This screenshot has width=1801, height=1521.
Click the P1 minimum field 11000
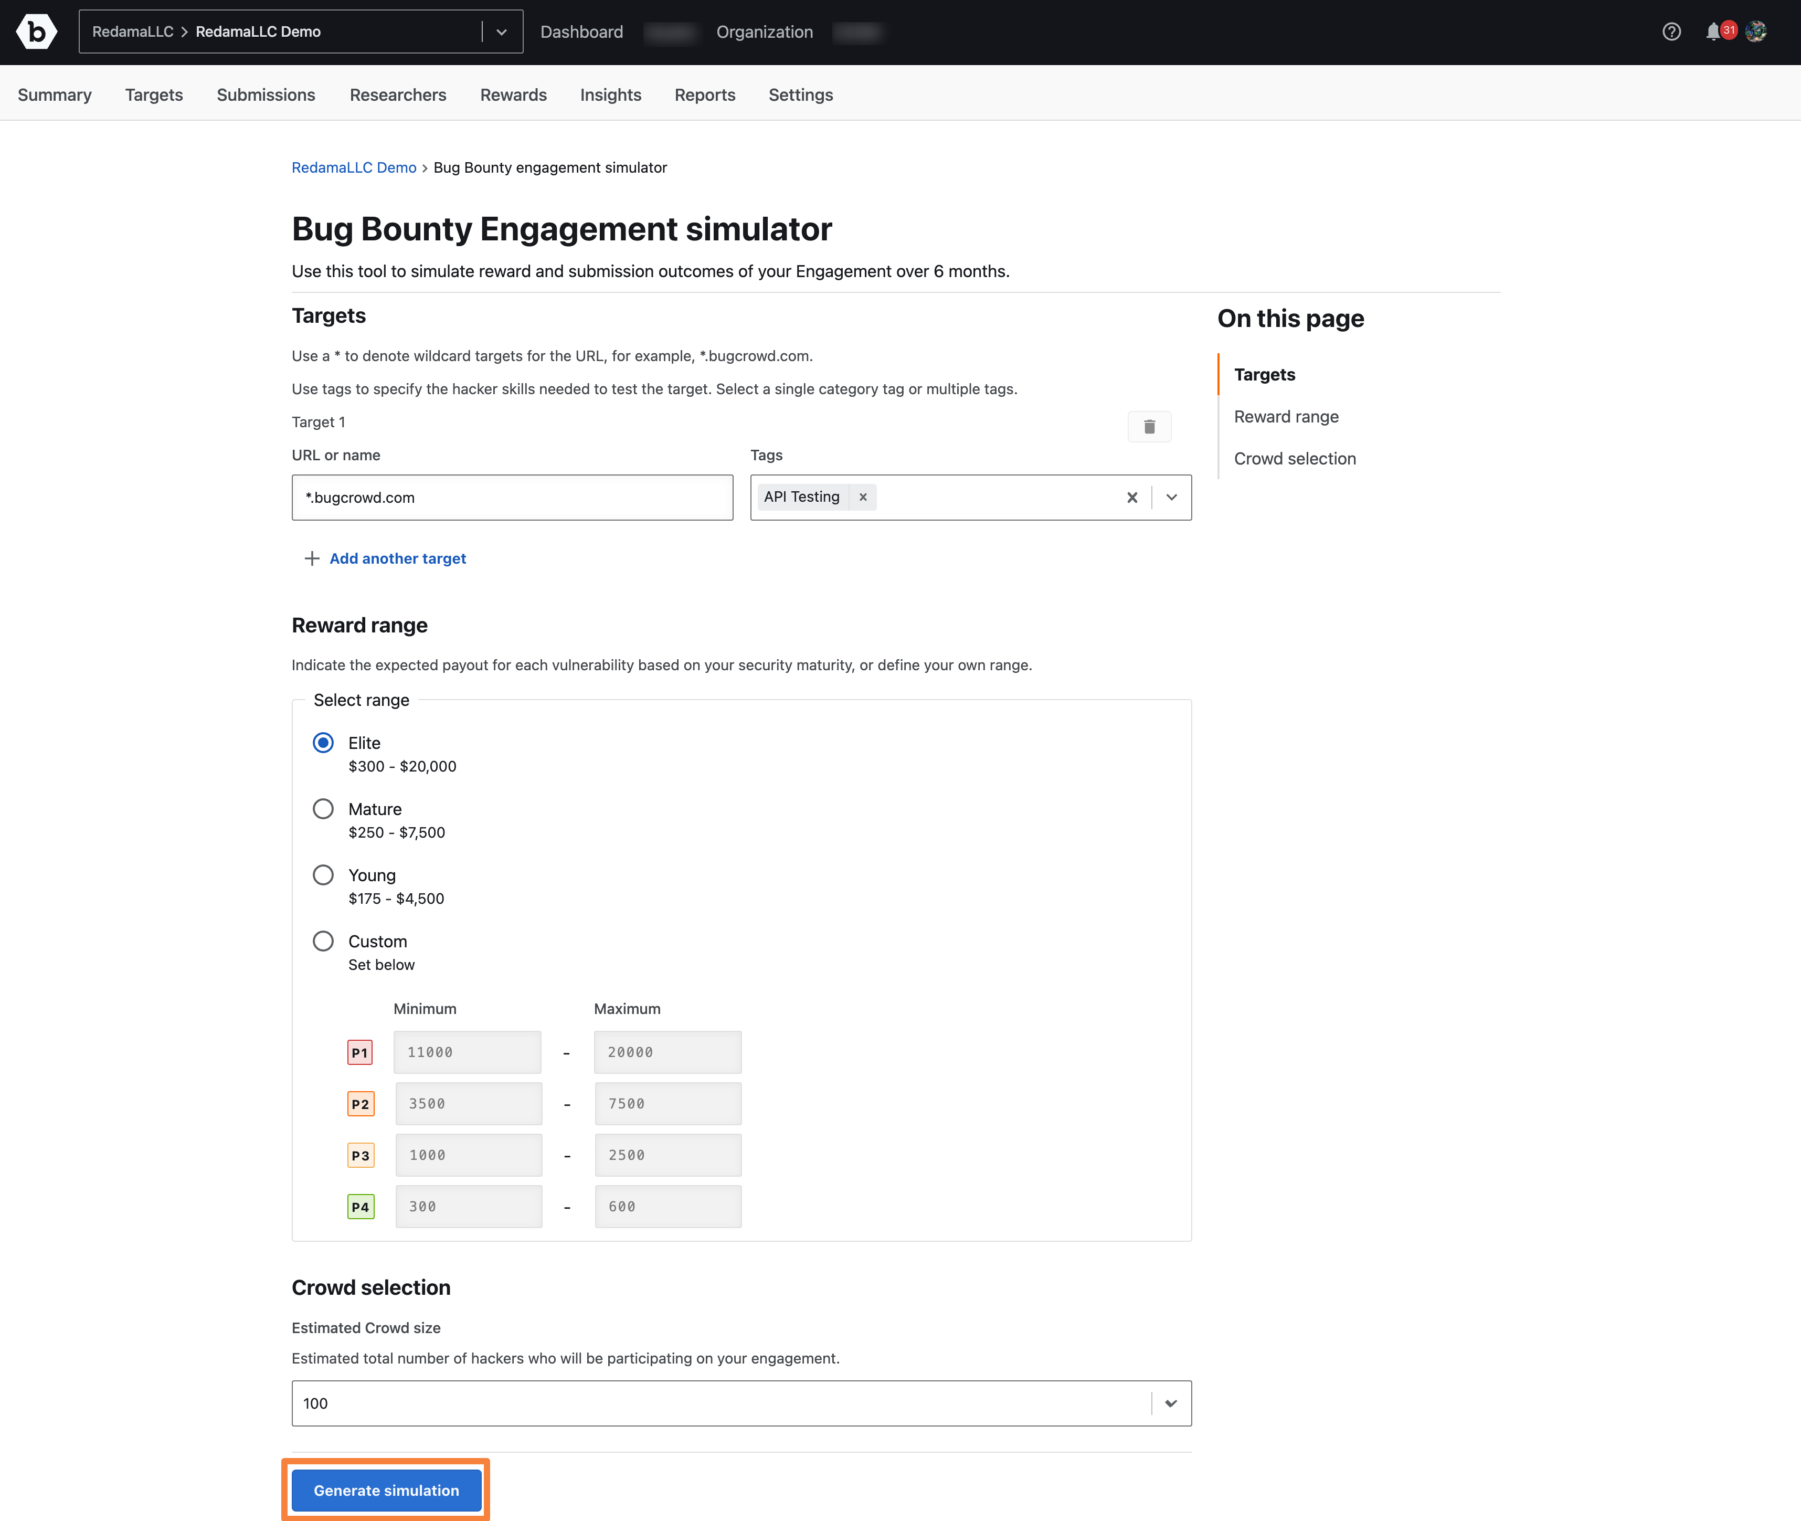click(467, 1052)
